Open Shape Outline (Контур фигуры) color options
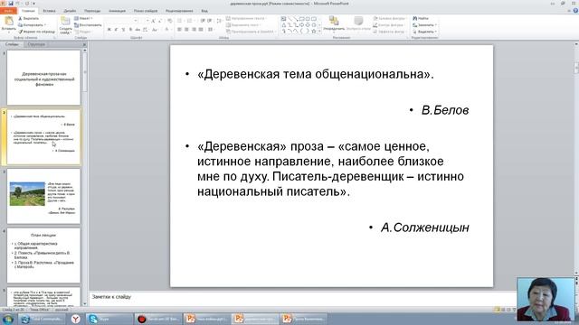Viewport: 579px width, 325px height. [x=388, y=25]
